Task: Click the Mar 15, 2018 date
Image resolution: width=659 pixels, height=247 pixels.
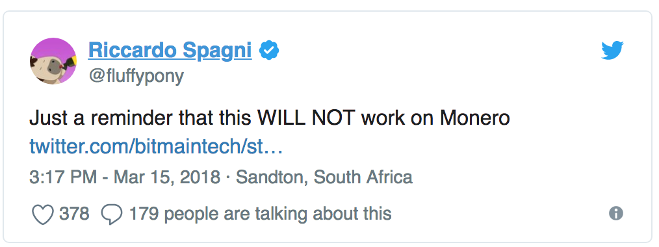Action: pyautogui.click(x=167, y=177)
